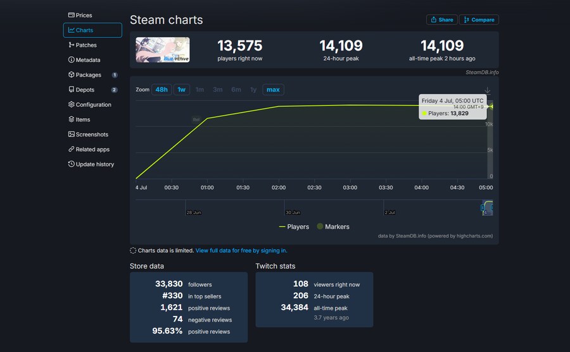Click the Twitch 206 24-hour peak stat
The height and width of the screenshot is (352, 570).
[x=321, y=296]
